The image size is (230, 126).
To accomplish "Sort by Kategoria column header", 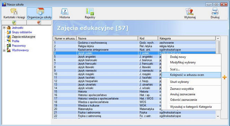I will click(x=187, y=38).
